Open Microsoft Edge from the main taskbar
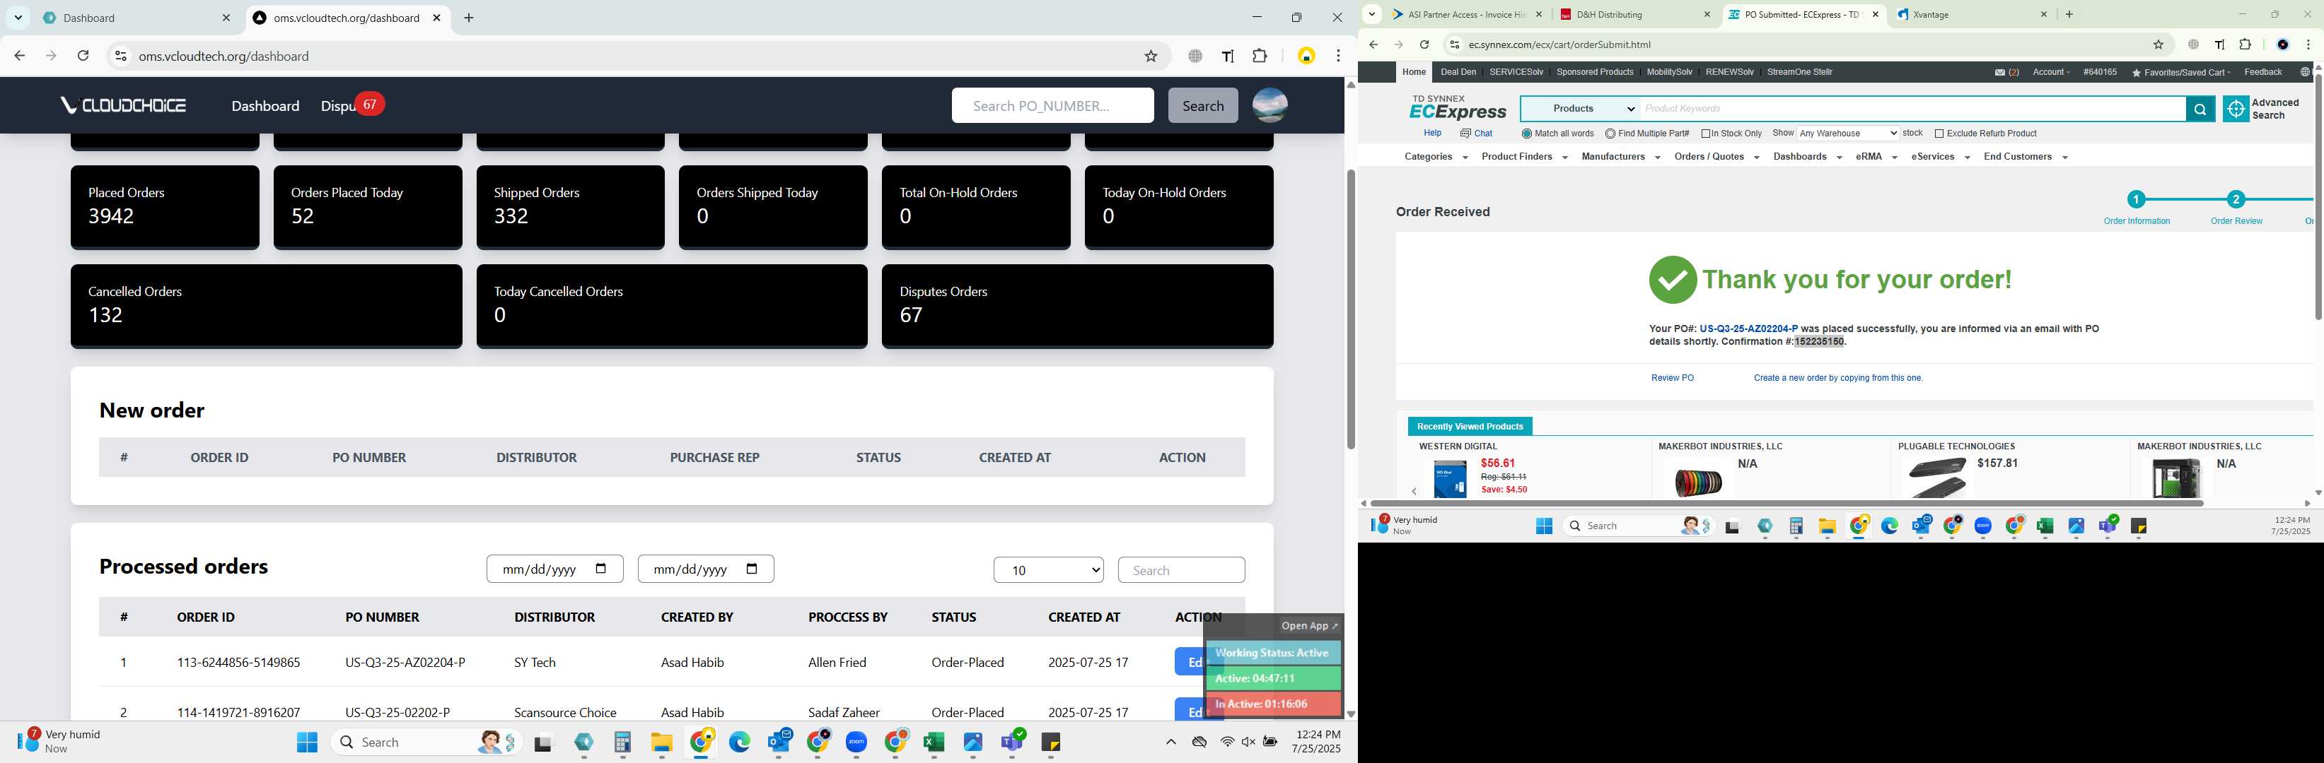The height and width of the screenshot is (763, 2324). point(739,743)
